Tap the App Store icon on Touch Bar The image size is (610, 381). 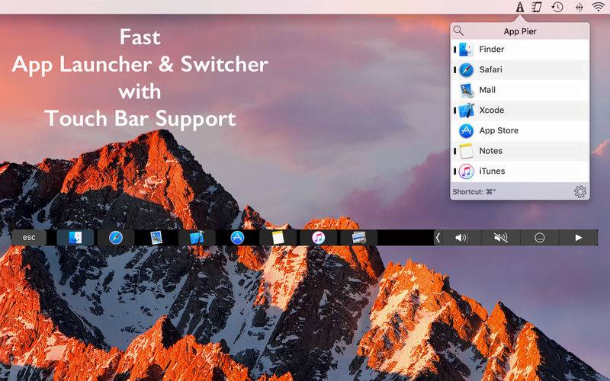pyautogui.click(x=237, y=238)
